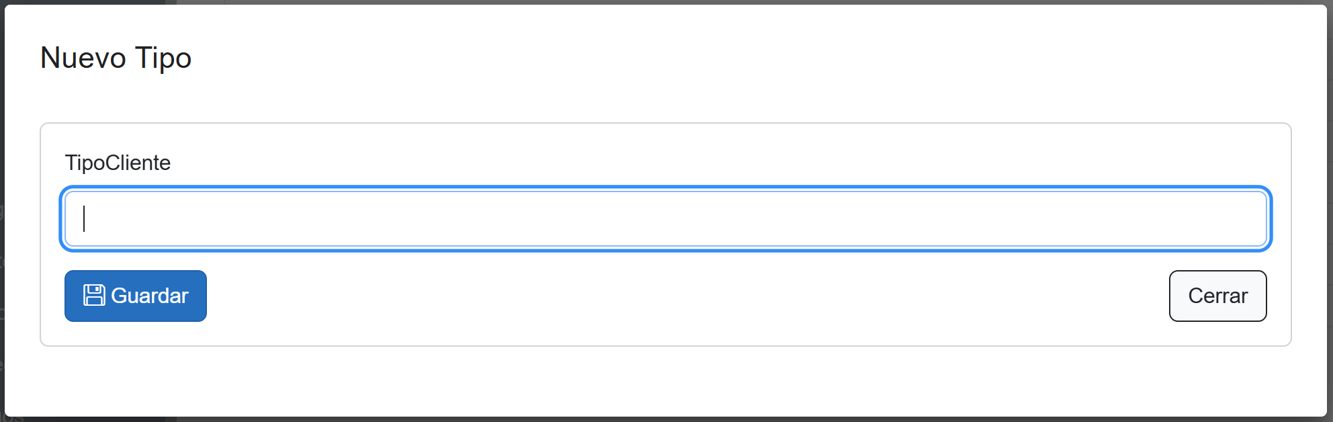This screenshot has height=422, width=1333.
Task: Hit the diskette icon inside Guardar
Action: pyautogui.click(x=94, y=295)
